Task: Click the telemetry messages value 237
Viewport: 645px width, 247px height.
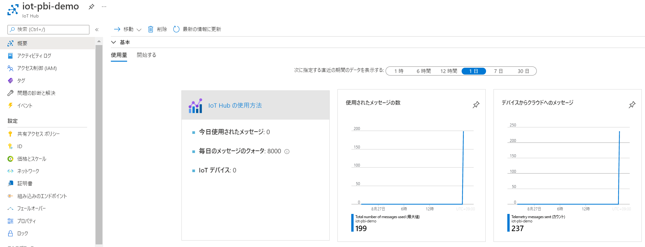Action: coord(517,228)
